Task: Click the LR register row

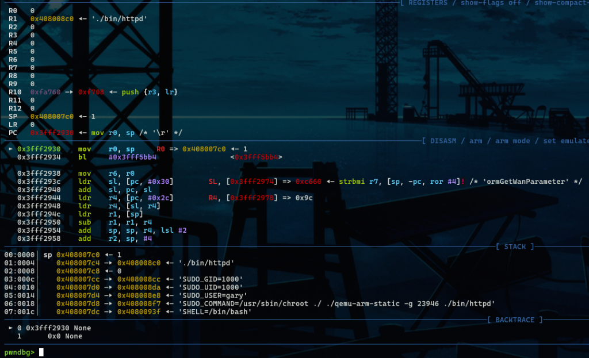Action: [13, 125]
